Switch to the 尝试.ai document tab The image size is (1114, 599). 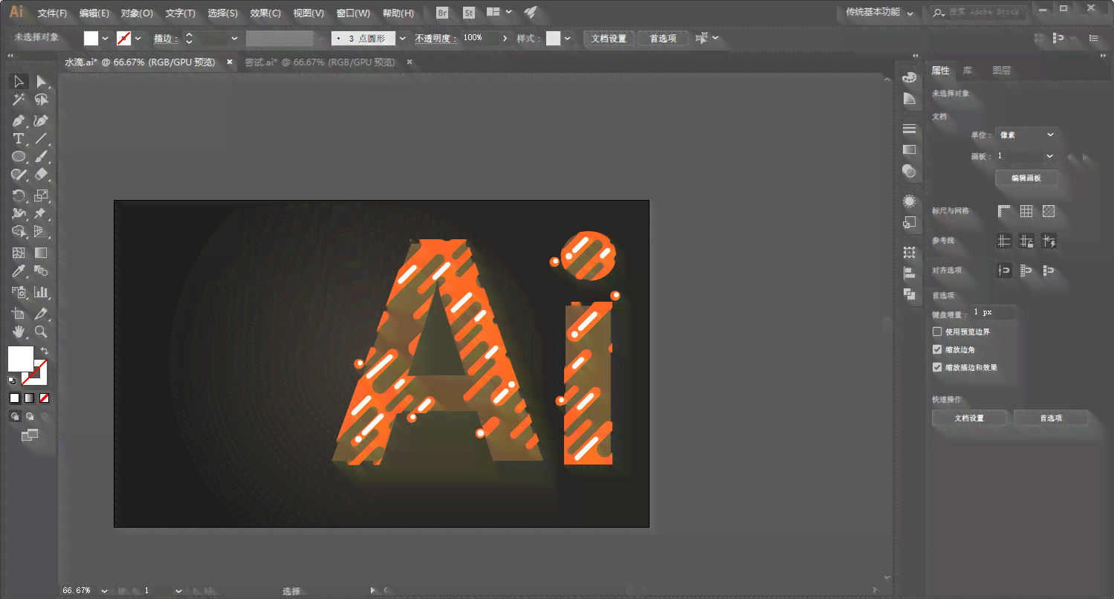322,62
